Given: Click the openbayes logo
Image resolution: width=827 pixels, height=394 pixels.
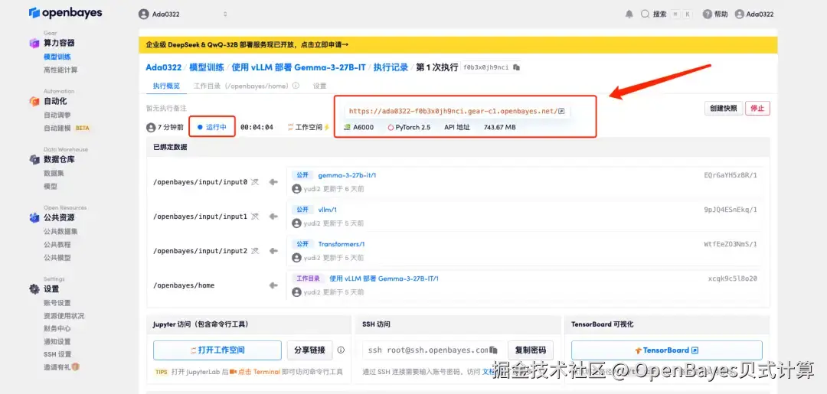Looking at the screenshot, I should (x=65, y=13).
